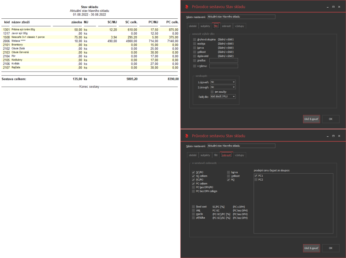Click the red app logo in lower wizard title

tap(187, 136)
